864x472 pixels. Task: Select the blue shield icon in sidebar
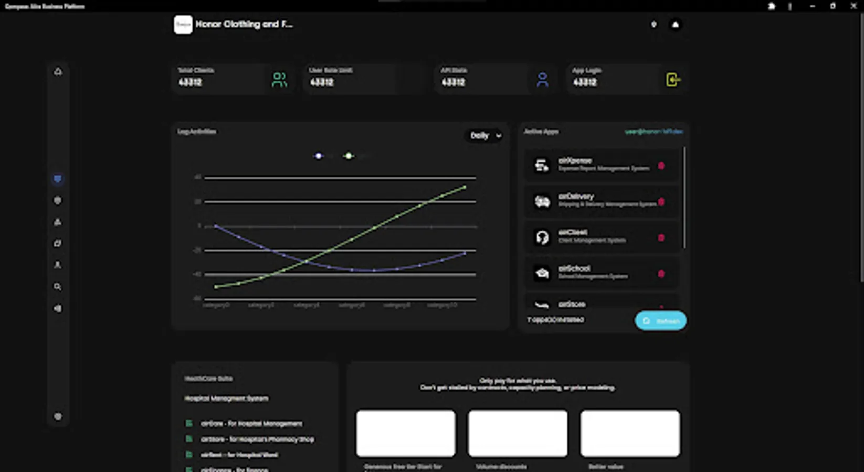(58, 179)
